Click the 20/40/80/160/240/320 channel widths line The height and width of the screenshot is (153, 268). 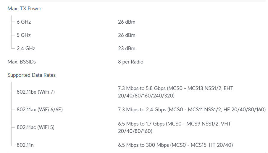pos(146,96)
